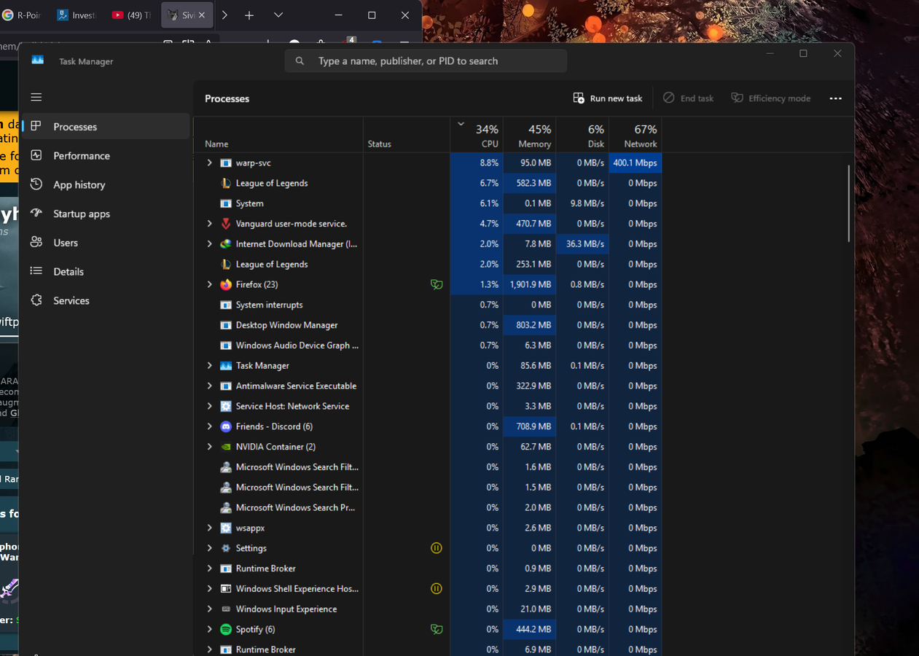Open the hamburger navigation menu
The image size is (919, 656).
36,97
